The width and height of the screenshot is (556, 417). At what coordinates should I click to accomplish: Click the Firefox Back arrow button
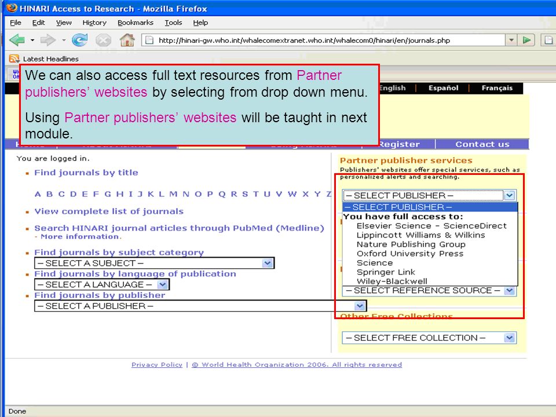[x=17, y=40]
